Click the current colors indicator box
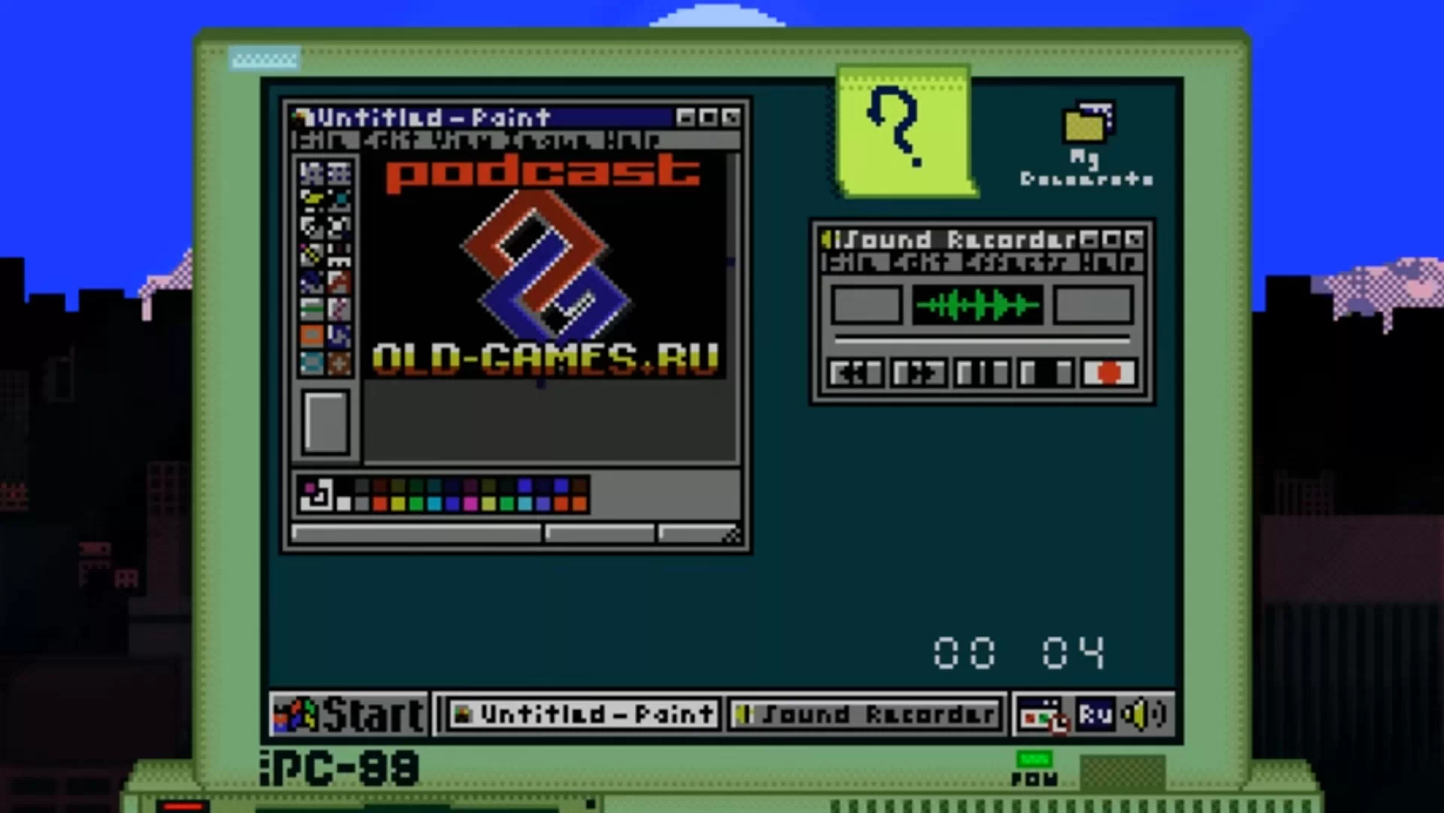The image size is (1444, 813). click(316, 495)
